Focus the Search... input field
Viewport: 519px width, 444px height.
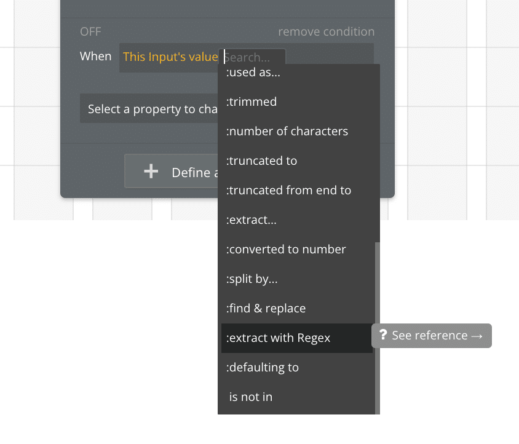[252, 57]
